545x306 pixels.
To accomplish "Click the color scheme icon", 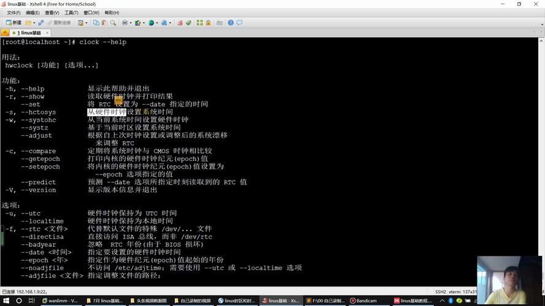I will pyautogui.click(x=138, y=23).
